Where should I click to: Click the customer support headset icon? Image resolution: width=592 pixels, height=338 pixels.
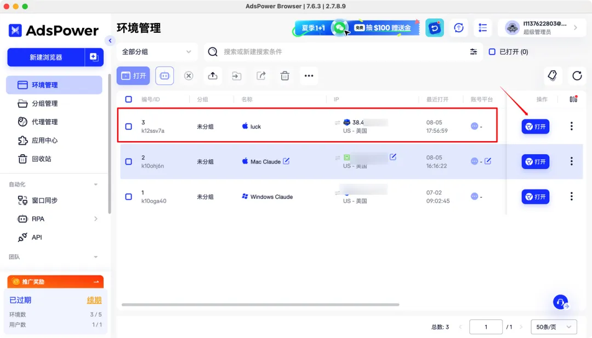tap(560, 302)
